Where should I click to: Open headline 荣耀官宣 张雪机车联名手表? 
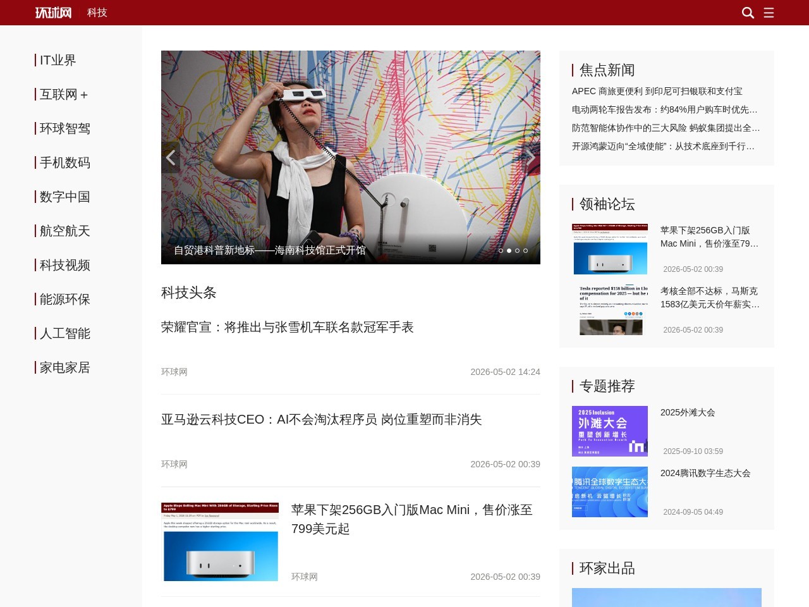click(288, 327)
